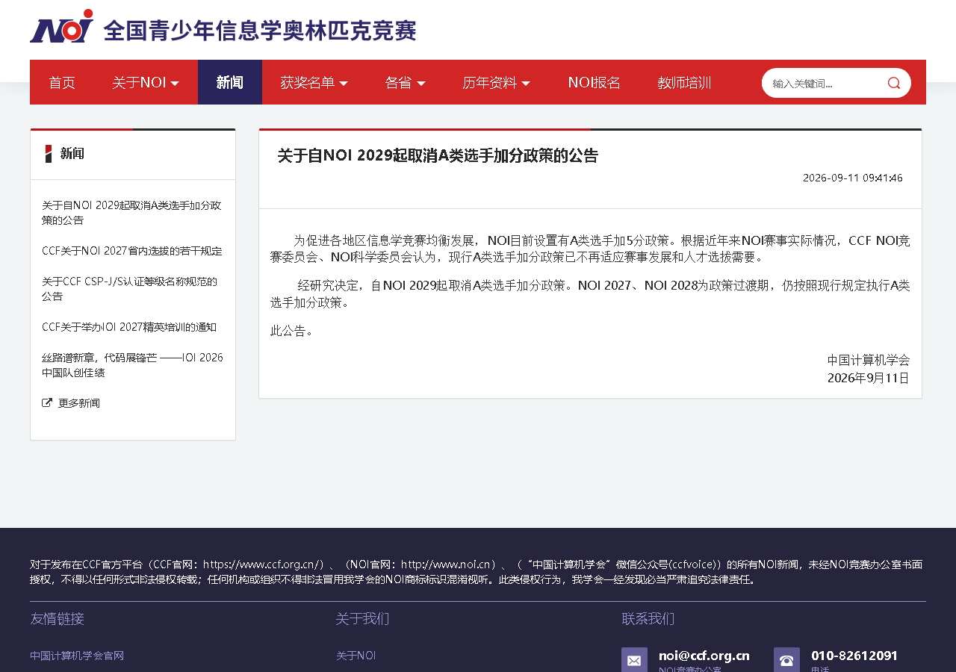Viewport: 956px width, 672px height.
Task: Open the 教师培训 menu item
Action: (684, 83)
